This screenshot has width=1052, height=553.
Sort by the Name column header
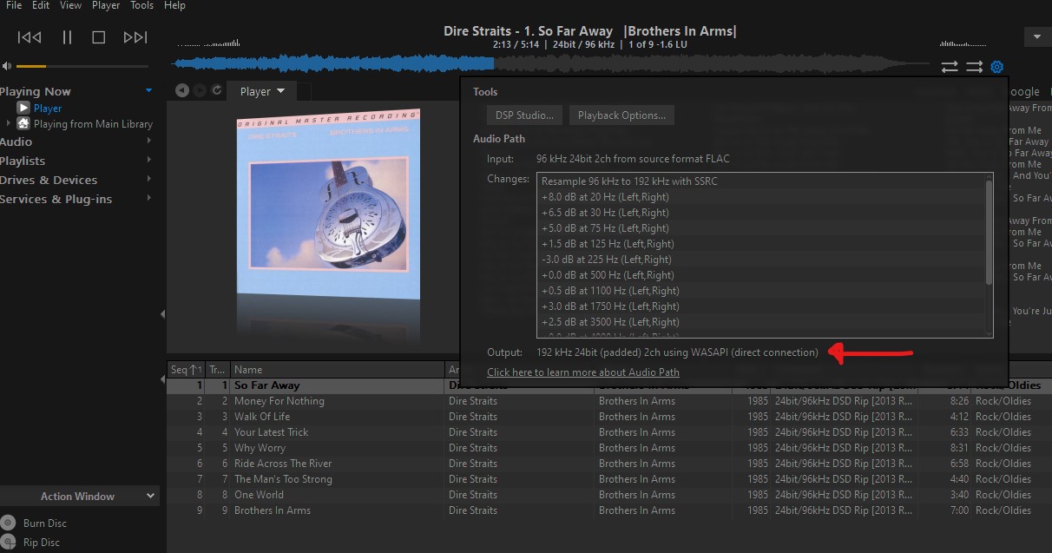coord(337,370)
